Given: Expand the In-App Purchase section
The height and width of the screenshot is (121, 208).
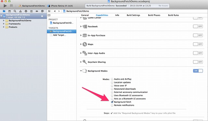Looking at the screenshot, I should coord(81,35).
